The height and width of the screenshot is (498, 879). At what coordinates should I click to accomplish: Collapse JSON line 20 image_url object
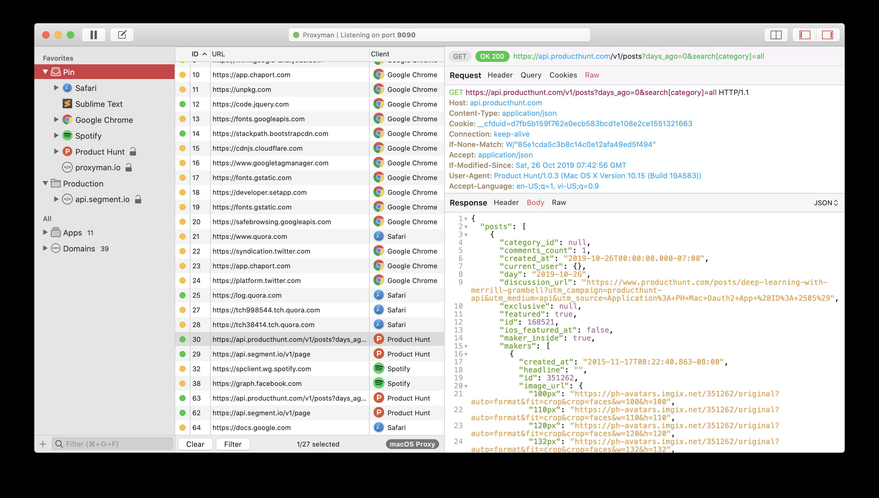[466, 386]
